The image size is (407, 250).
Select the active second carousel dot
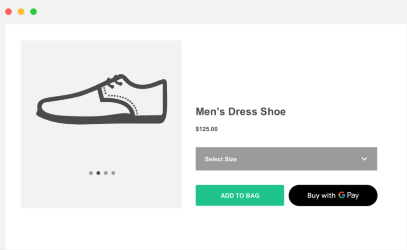click(x=98, y=173)
